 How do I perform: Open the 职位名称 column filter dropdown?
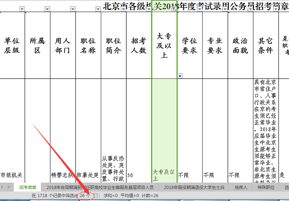point(98,9)
